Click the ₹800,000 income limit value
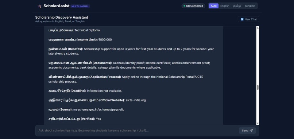Image resolution: width=294 pixels, height=139 pixels. tap(105, 39)
